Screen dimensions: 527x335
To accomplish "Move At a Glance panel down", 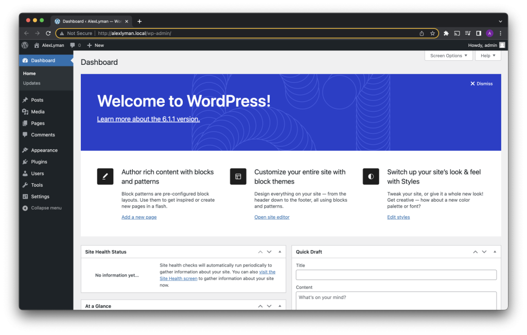I will click(x=269, y=306).
